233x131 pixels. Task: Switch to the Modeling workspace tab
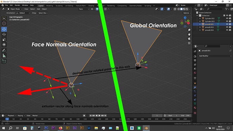click(x=50, y=6)
